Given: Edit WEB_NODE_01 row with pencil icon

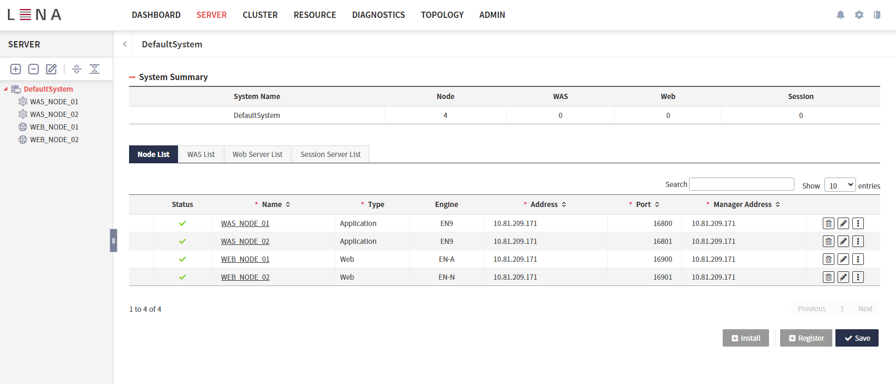Looking at the screenshot, I should coord(843,259).
